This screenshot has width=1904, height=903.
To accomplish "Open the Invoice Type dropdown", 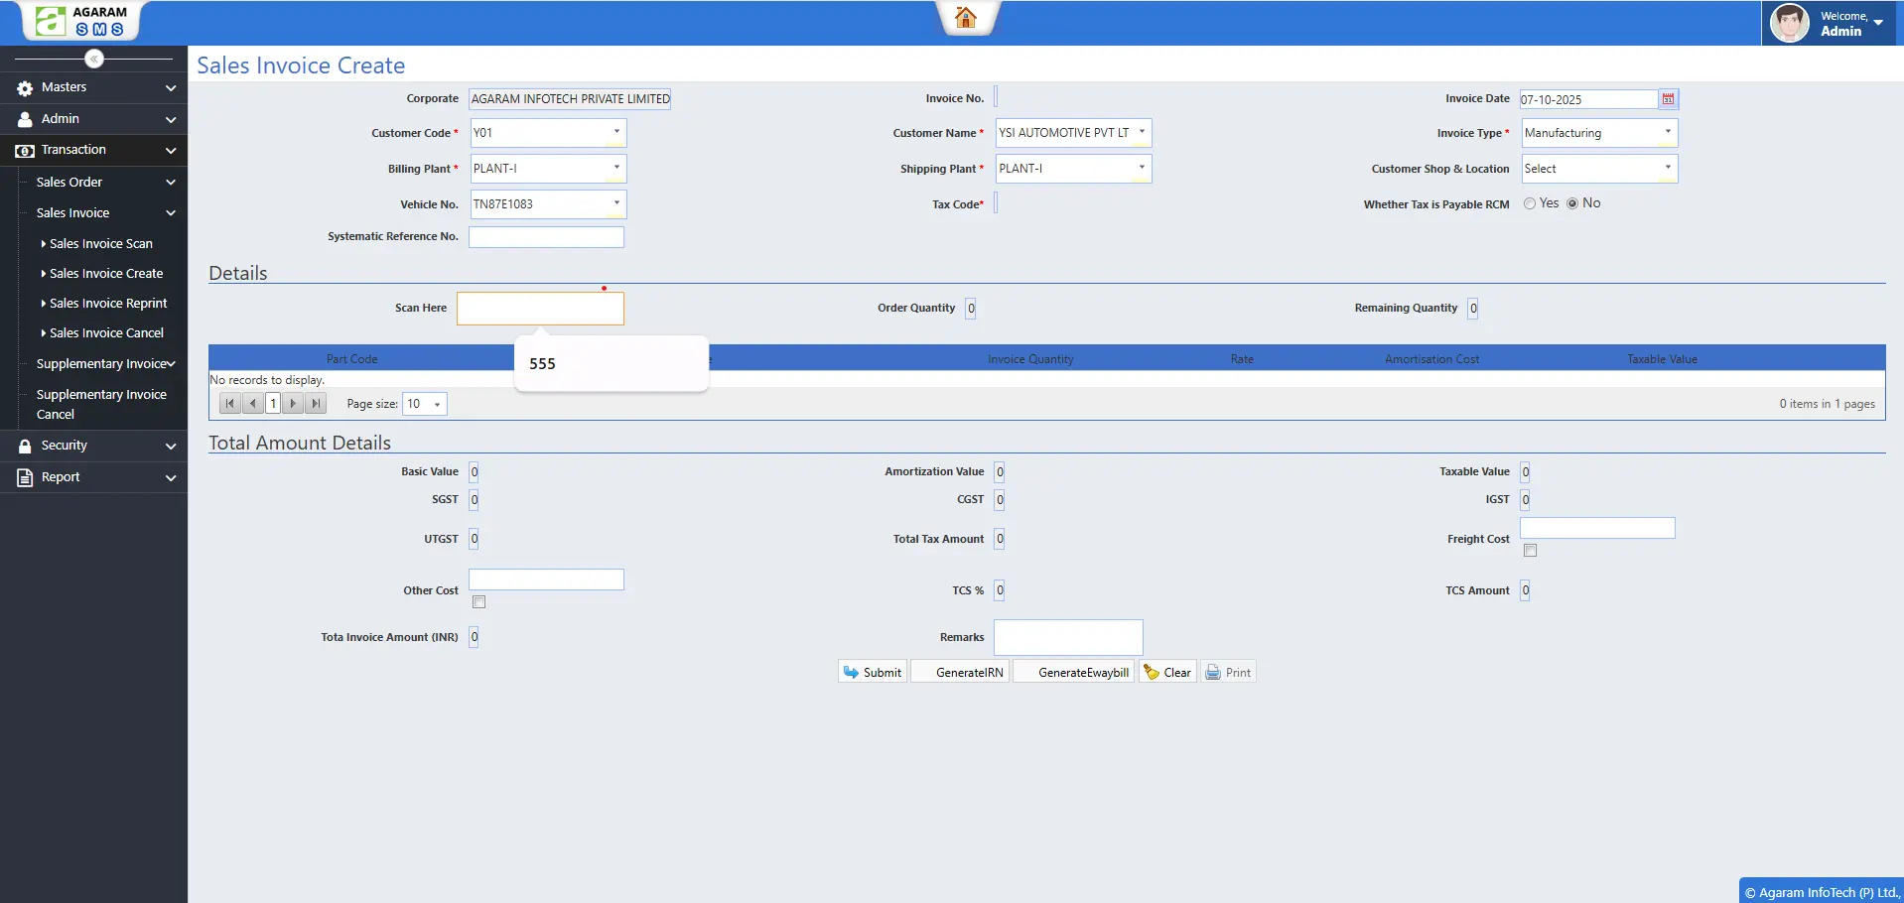I will 1668,133.
